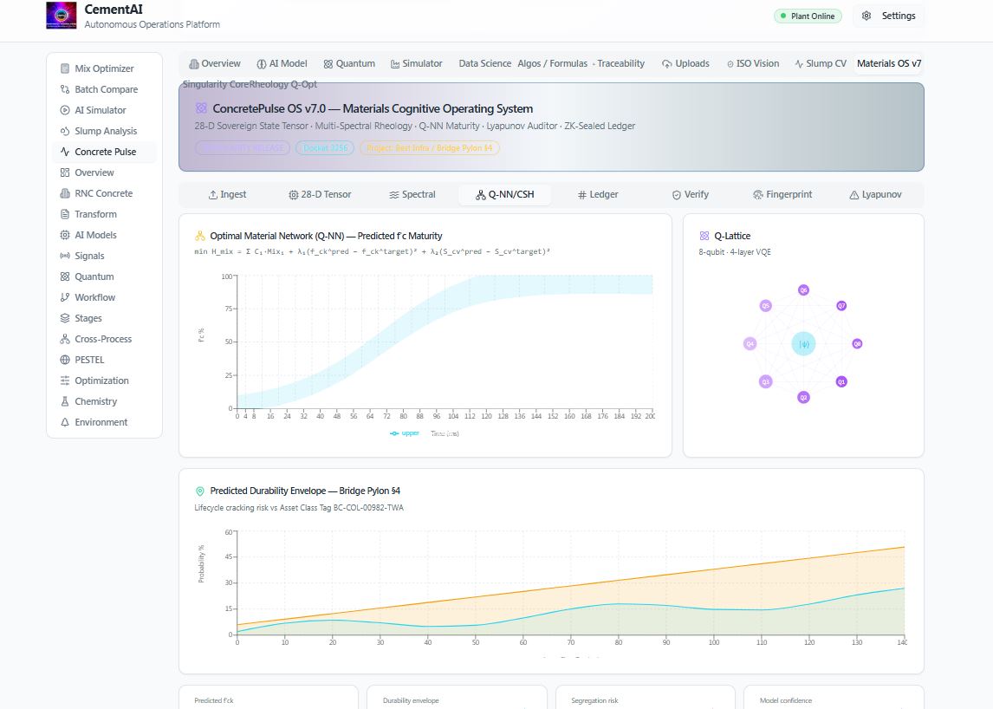The width and height of the screenshot is (993, 709).
Task: Open the Ledger sub-tab
Action: pyautogui.click(x=598, y=194)
